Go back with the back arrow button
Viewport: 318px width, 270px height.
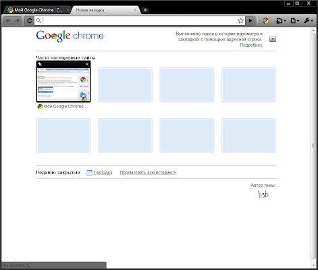[x=8, y=21]
